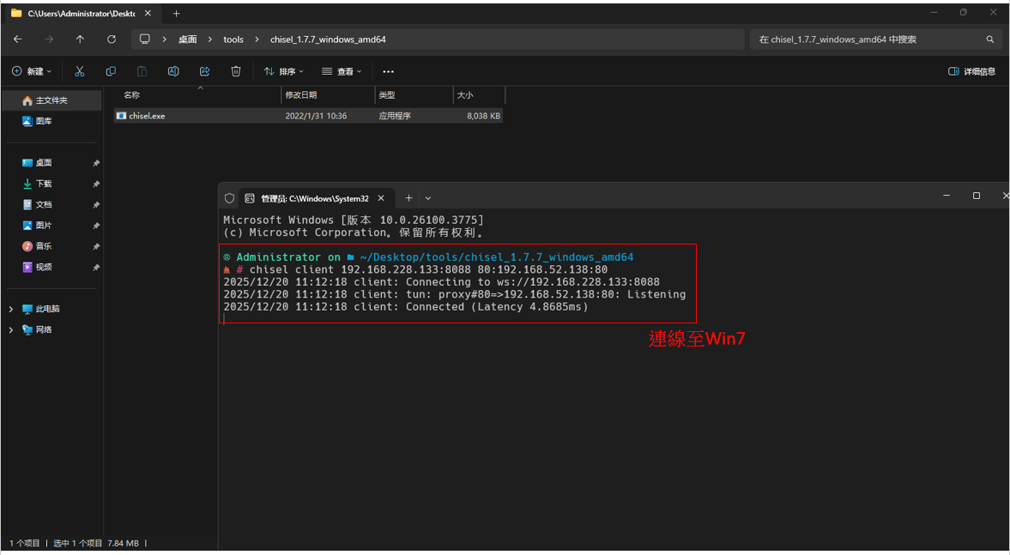Click the Copy icon in Explorer toolbar
The height and width of the screenshot is (555, 1010).
(x=111, y=71)
